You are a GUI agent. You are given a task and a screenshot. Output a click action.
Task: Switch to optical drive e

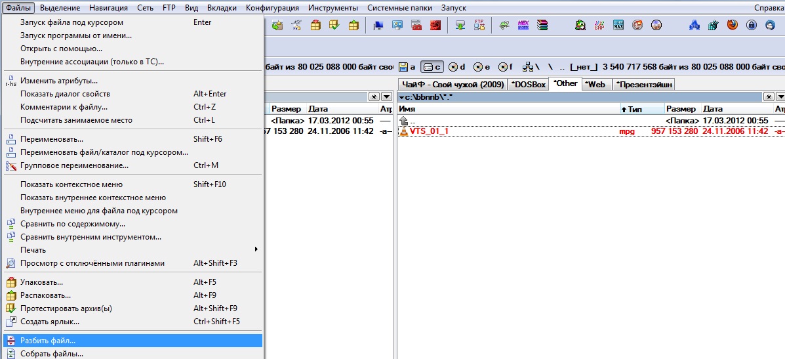481,66
